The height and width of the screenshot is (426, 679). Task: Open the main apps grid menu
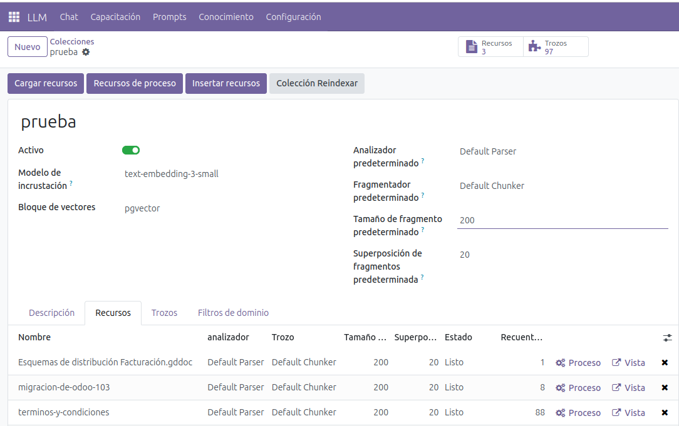pyautogui.click(x=14, y=17)
